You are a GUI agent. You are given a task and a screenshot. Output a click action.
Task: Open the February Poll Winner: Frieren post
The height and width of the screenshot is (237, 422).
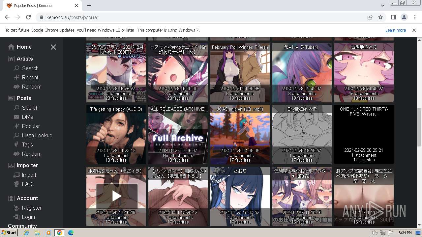pyautogui.click(x=240, y=73)
